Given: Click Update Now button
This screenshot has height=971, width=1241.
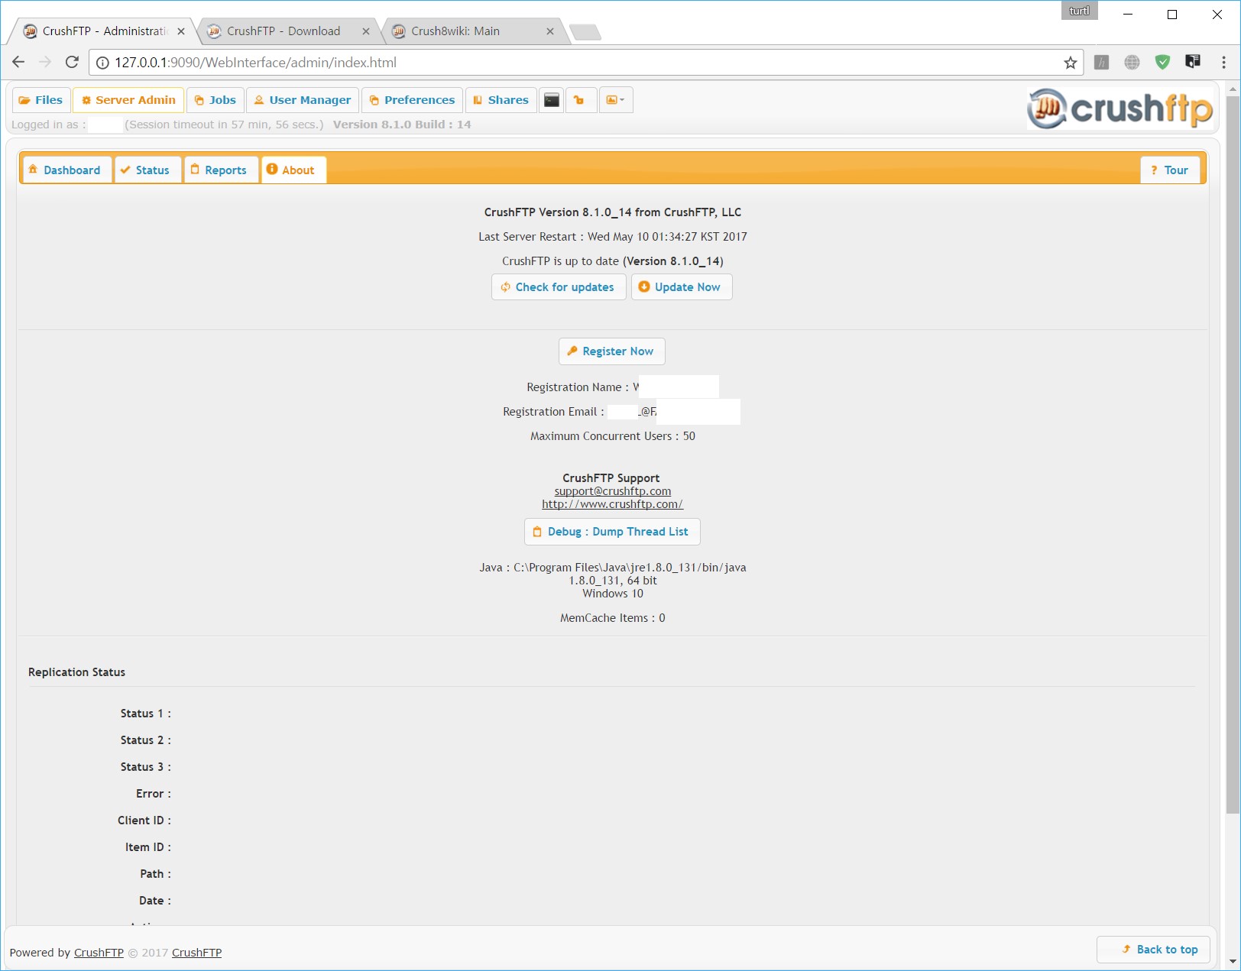Looking at the screenshot, I should [682, 287].
